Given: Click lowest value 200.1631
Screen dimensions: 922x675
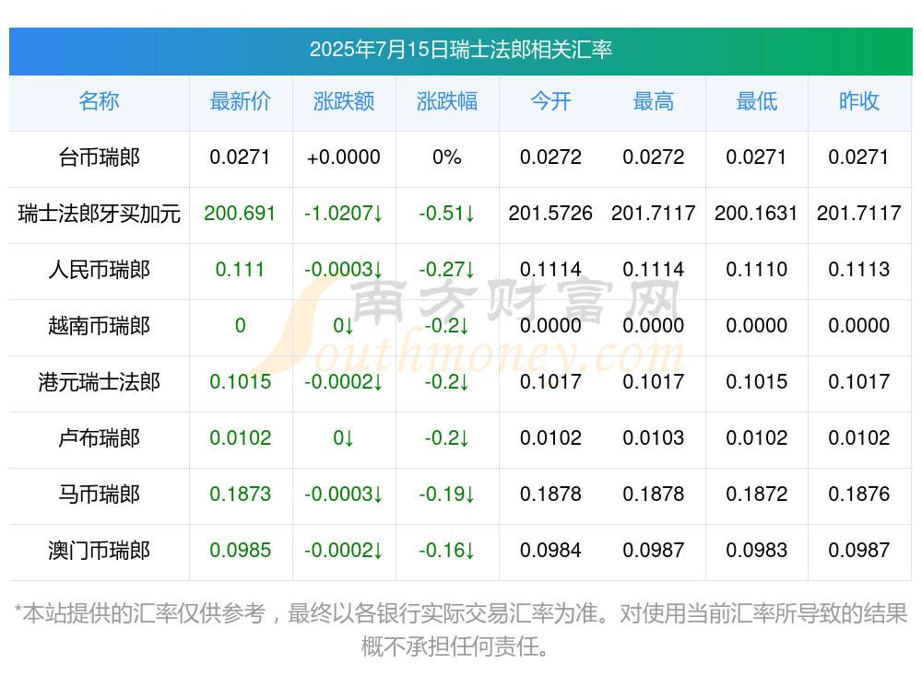Looking at the screenshot, I should pos(756,214).
